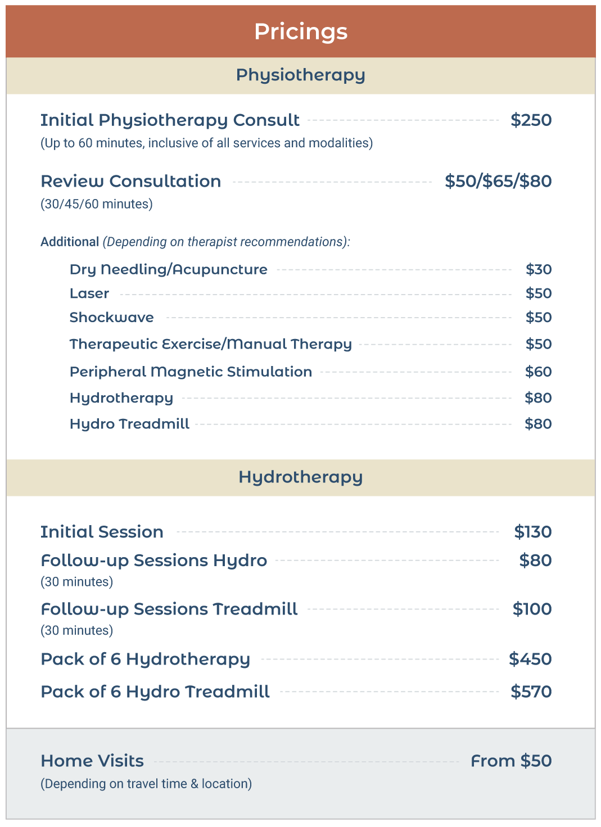This screenshot has height=827, width=601.
Task: Click the $60 magnetic stimulation price
Action: click(x=538, y=372)
